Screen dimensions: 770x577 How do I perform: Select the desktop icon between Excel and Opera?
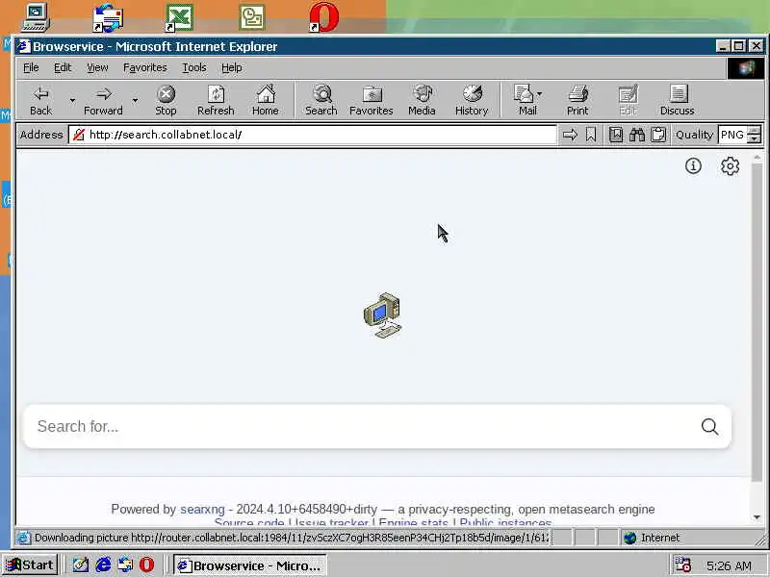(252, 17)
